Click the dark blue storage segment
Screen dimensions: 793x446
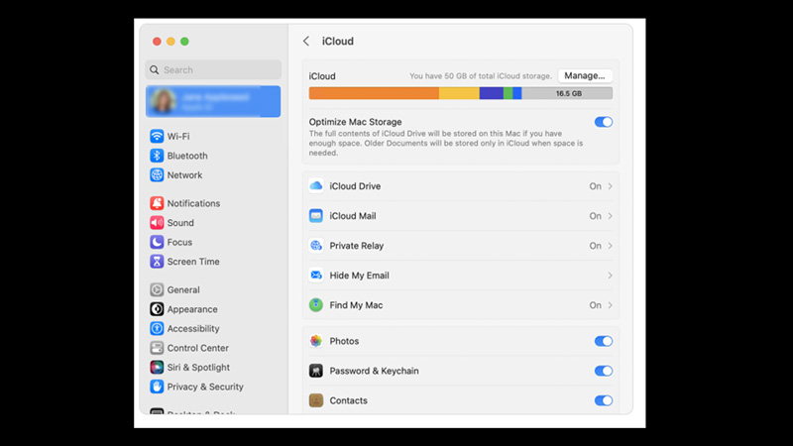[x=491, y=93]
